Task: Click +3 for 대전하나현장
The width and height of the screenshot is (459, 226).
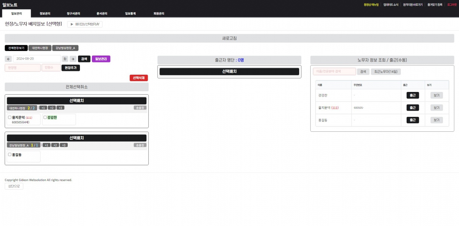Action: [60, 108]
